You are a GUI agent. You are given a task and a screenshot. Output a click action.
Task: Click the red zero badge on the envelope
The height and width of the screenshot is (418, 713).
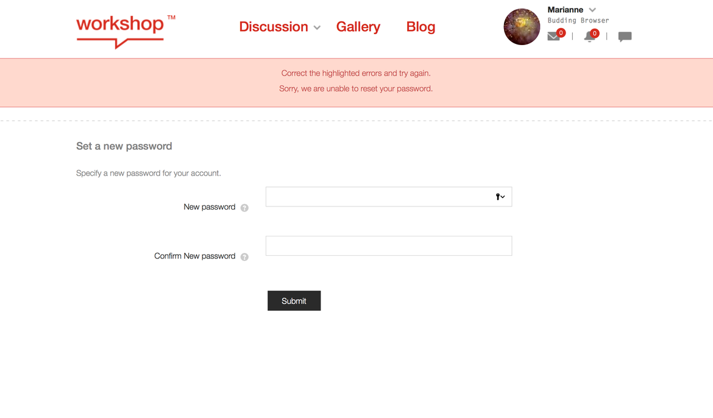coord(561,33)
